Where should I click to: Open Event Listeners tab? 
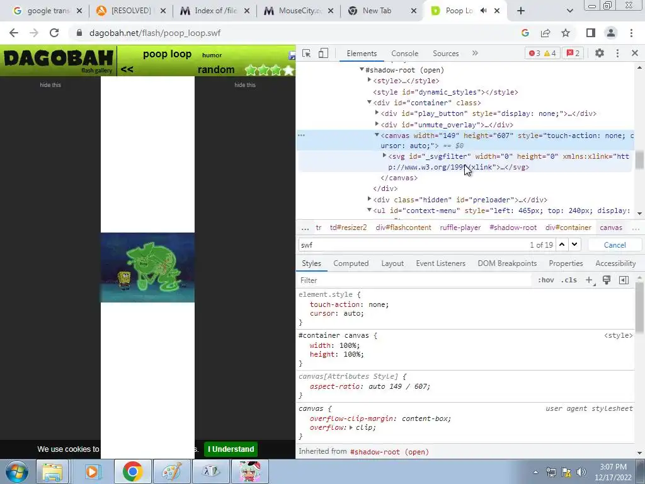pos(440,263)
